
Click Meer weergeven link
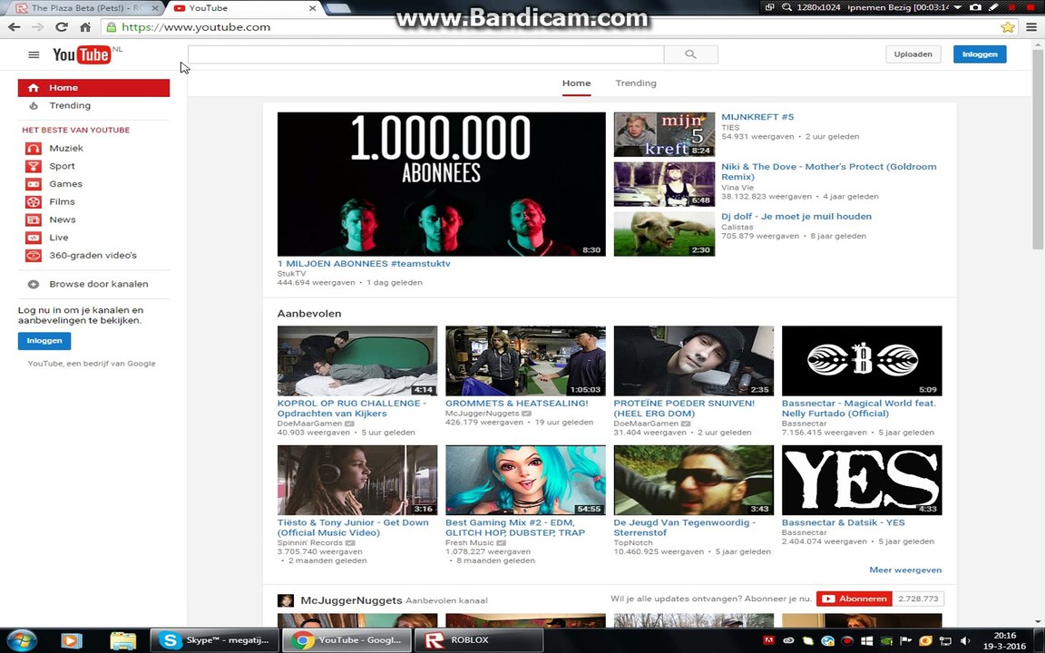(905, 570)
